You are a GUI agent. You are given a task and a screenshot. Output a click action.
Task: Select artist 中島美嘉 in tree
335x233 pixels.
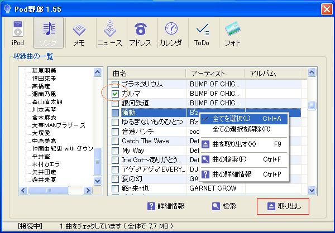44,141
